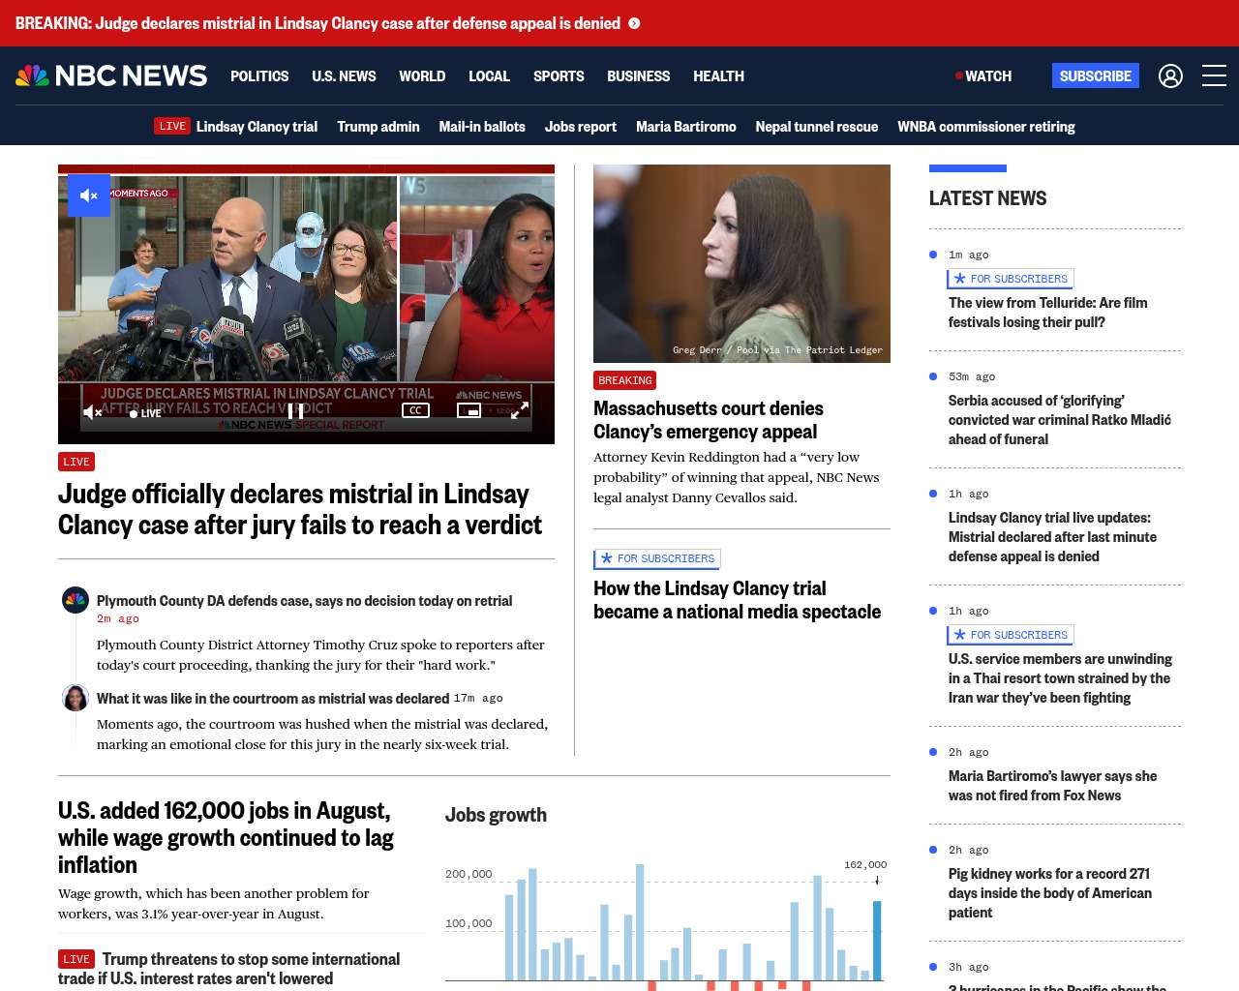Go to homepage via NBC News logo
This screenshot has height=991, width=1239.
(x=111, y=75)
